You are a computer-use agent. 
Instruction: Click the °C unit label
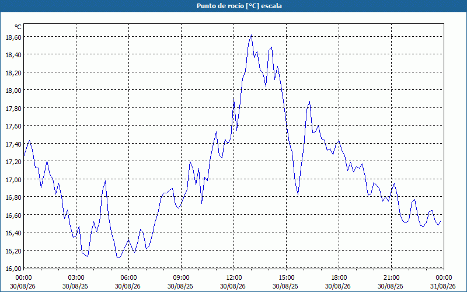click(x=18, y=27)
